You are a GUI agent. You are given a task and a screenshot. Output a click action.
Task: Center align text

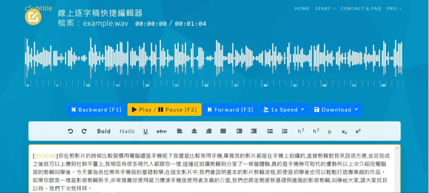(194, 131)
